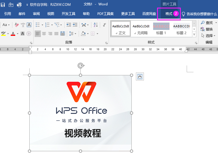Click the enclosed character 字 icon
The height and width of the screenshot is (160, 218).
(29, 34)
